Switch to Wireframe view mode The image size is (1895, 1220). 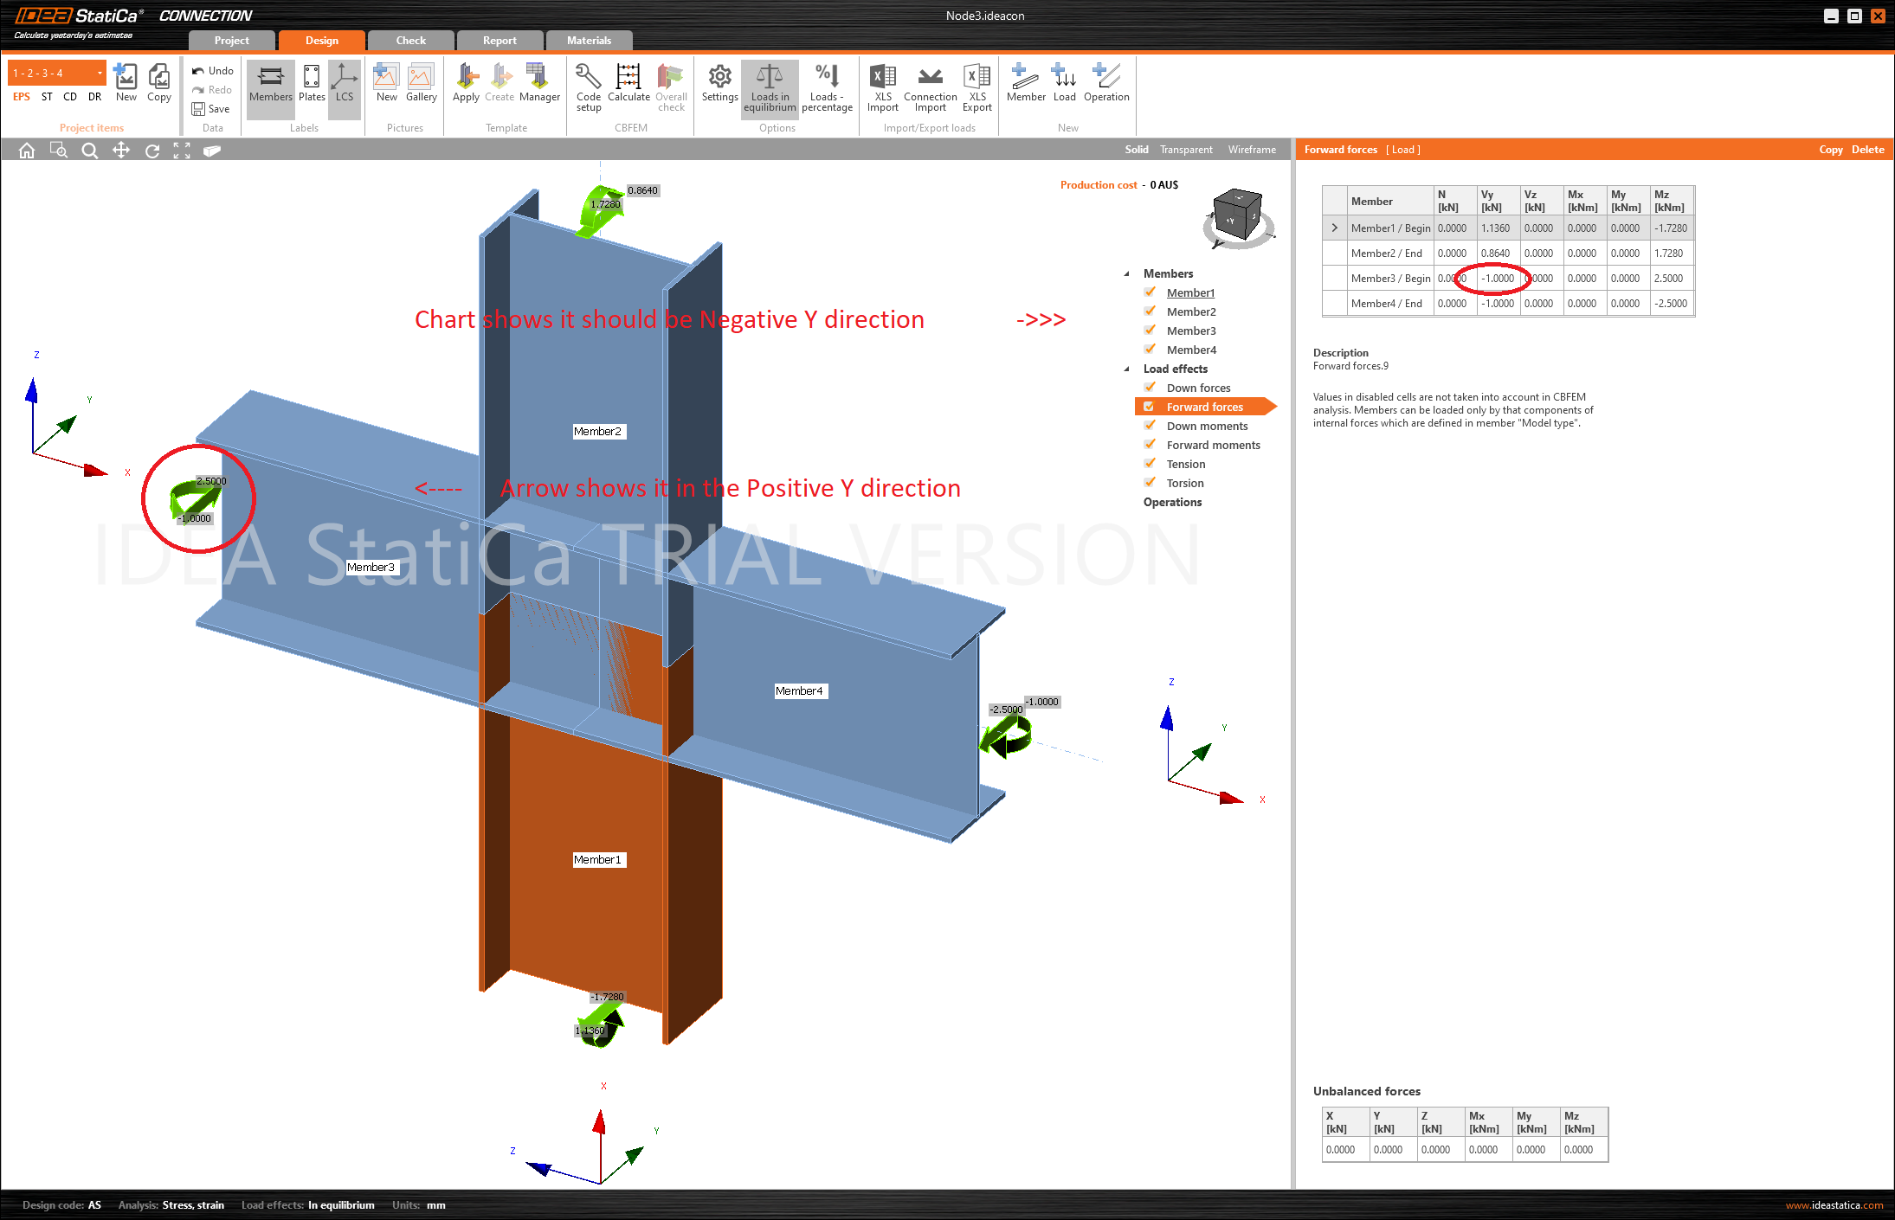pyautogui.click(x=1252, y=150)
